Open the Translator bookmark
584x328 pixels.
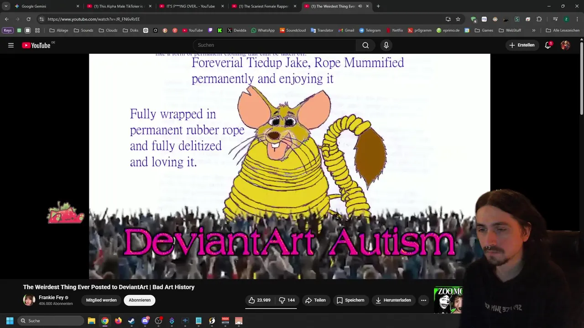[x=322, y=31]
